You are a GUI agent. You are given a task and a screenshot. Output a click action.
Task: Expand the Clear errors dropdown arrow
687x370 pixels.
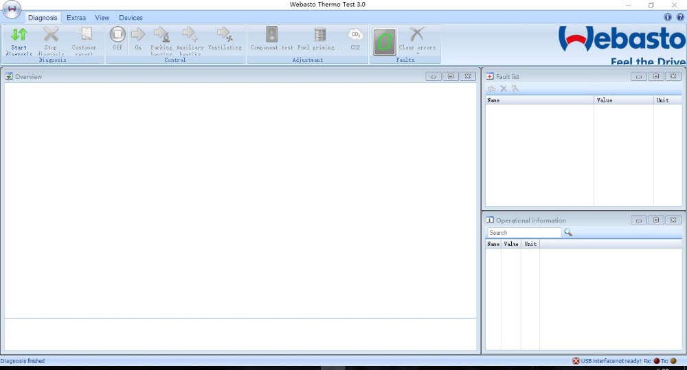tap(417, 54)
